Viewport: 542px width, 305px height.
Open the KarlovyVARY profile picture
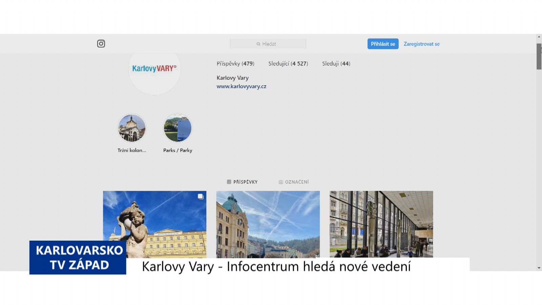(154, 69)
